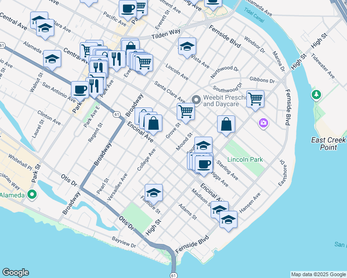Image resolution: width=347 pixels, height=278 pixels.
Task: Select the Fillmore St label
Action: [x=150, y=205]
